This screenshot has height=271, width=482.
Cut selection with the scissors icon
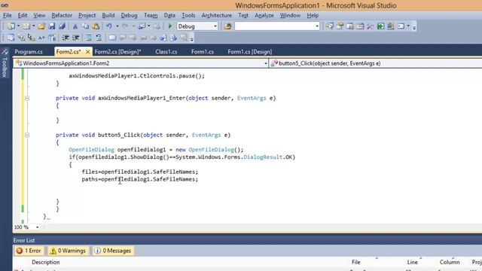coord(75,26)
